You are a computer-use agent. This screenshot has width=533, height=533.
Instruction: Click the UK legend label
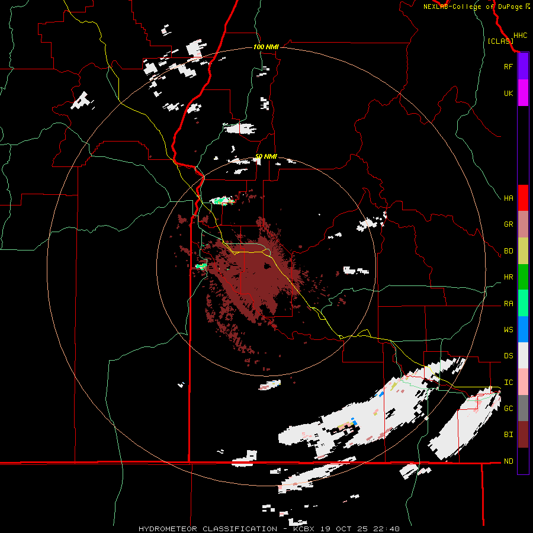pos(508,93)
